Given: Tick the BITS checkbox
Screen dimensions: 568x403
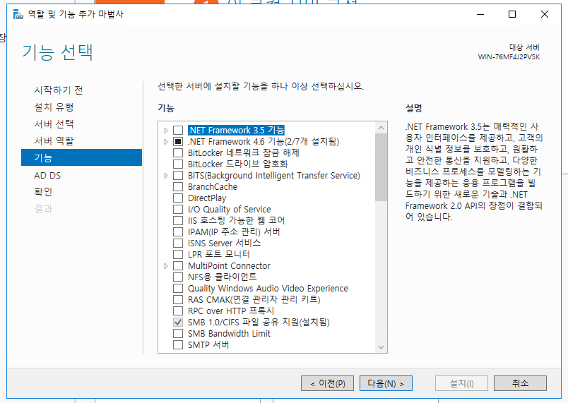Looking at the screenshot, I should pos(178,176).
